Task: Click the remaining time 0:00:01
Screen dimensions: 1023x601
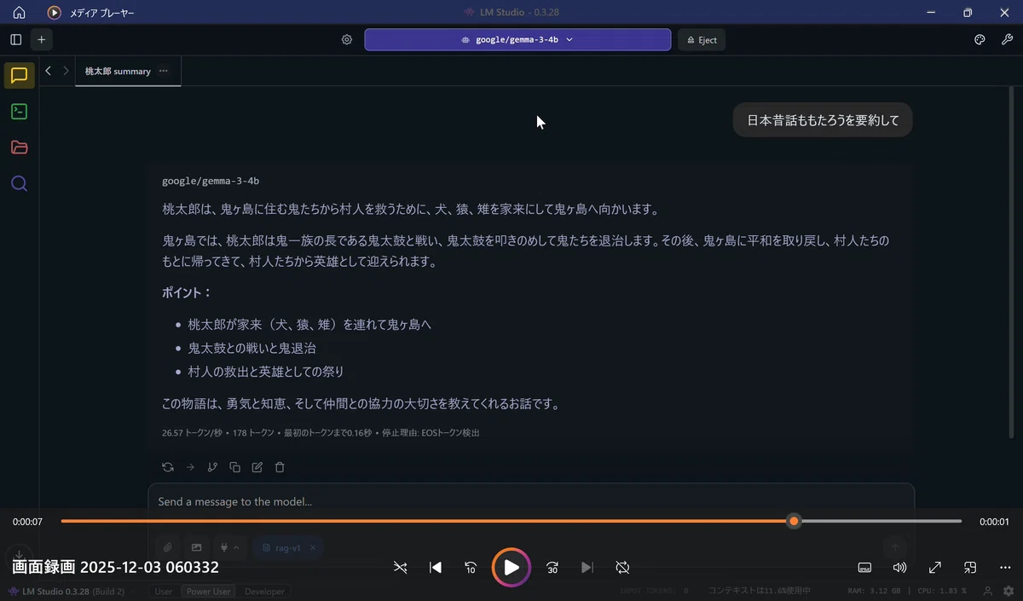Action: click(x=994, y=522)
